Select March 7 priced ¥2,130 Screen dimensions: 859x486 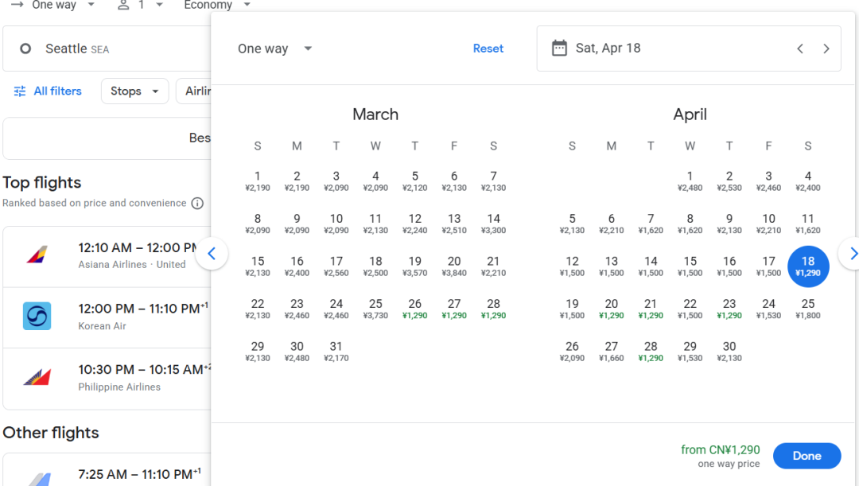click(494, 181)
